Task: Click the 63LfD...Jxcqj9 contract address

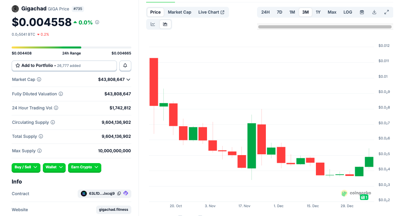Action: 102,194
